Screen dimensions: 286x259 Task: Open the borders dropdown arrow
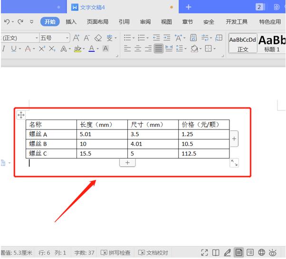tap(215, 49)
